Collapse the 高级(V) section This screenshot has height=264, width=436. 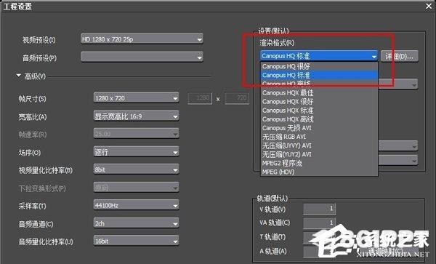(19, 76)
